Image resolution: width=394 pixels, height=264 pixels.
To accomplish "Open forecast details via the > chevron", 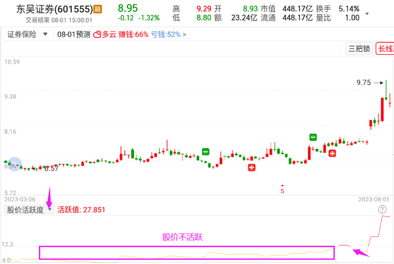I will click(184, 35).
